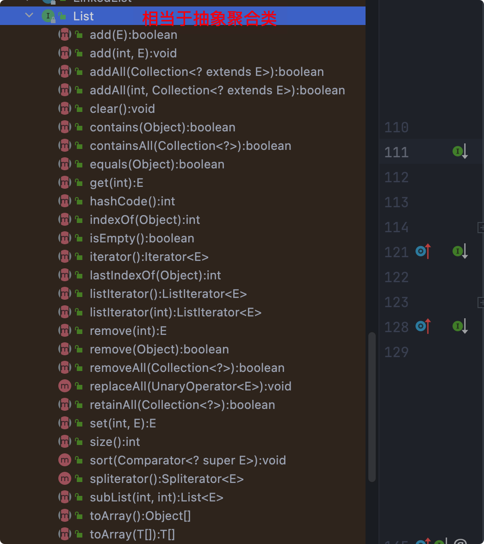The width and height of the screenshot is (484, 544).
Task: Click implemented-interface gutter icon on line 111
Action: (x=460, y=151)
